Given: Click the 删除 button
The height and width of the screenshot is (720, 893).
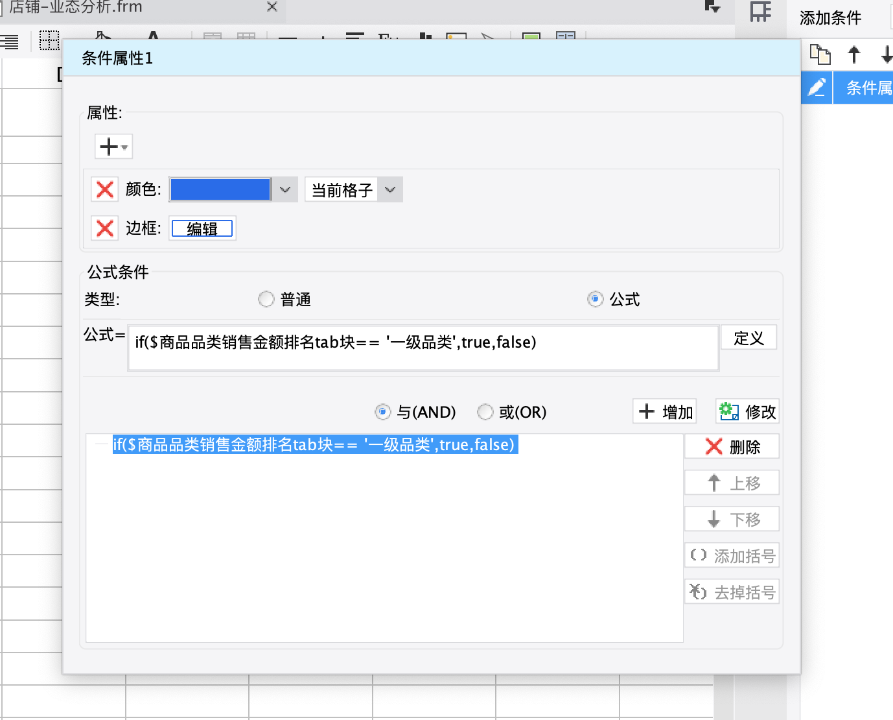Looking at the screenshot, I should point(732,446).
